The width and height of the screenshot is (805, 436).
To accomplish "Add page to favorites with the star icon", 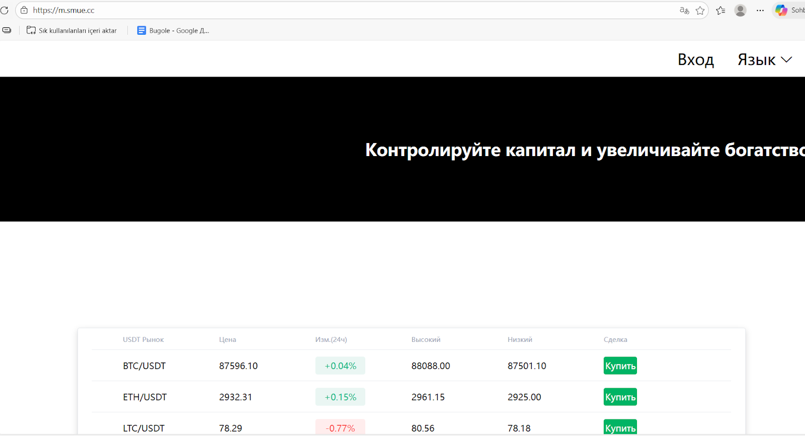I will (x=700, y=10).
